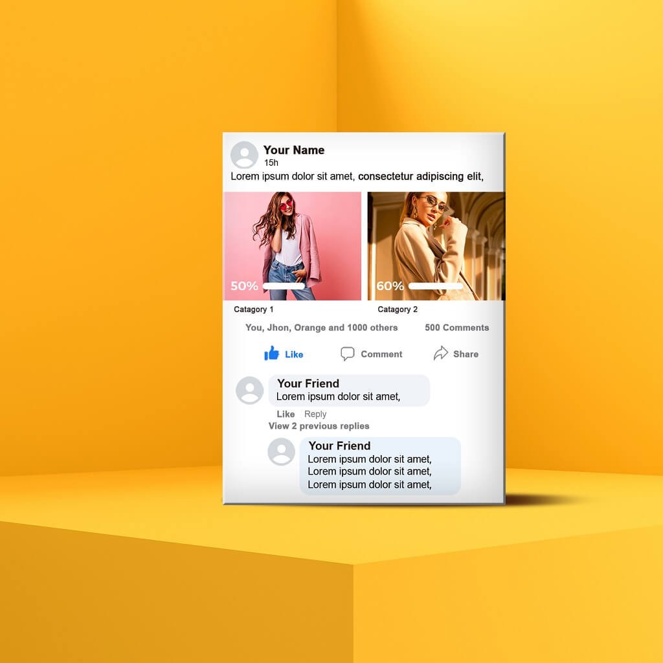Like the first Your Friend comment
This screenshot has height=663, width=663.
tap(286, 414)
